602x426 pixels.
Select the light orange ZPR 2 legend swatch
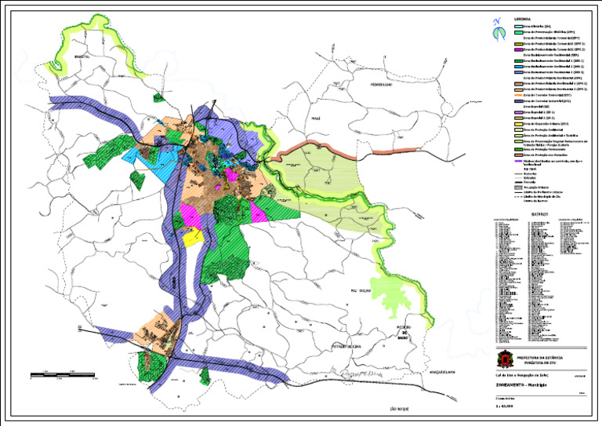(519, 90)
